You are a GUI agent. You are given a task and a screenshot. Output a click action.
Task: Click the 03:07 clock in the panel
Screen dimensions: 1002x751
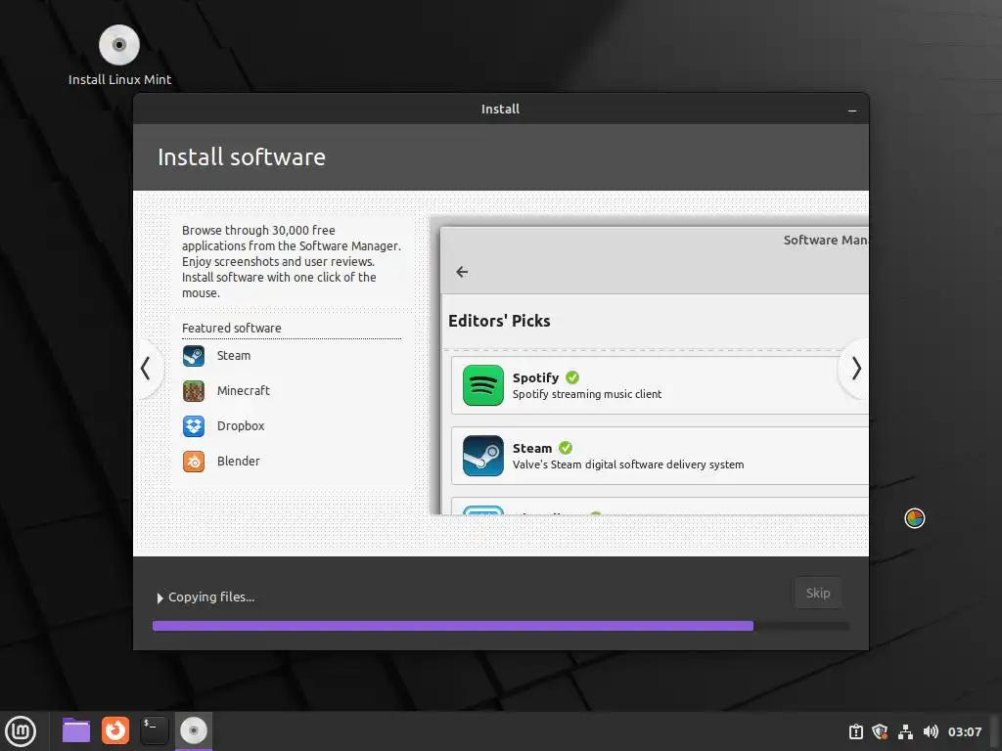click(964, 731)
